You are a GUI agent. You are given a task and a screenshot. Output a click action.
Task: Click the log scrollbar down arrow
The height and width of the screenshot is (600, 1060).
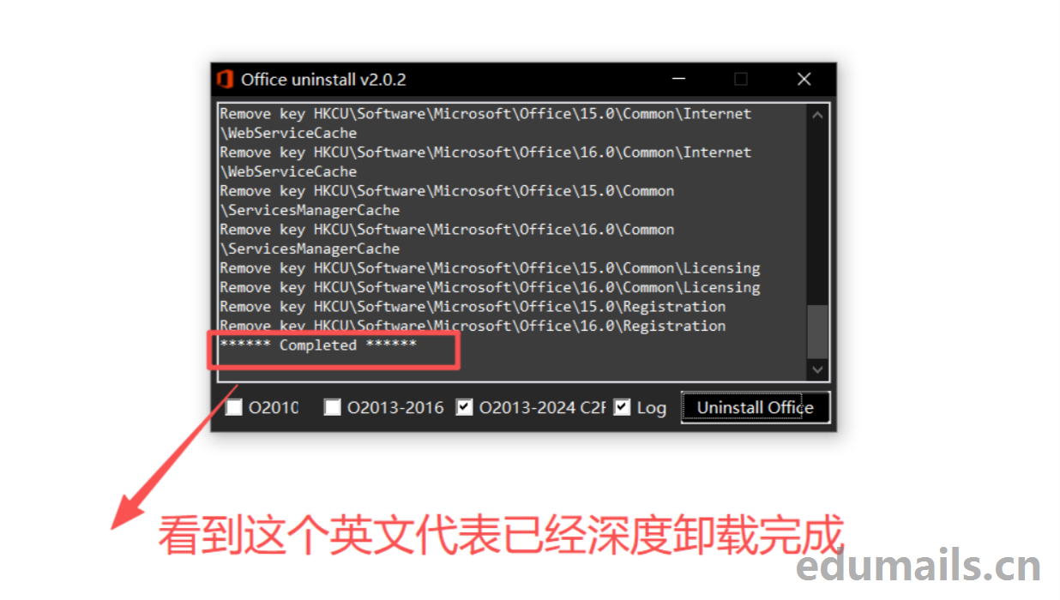[817, 369]
